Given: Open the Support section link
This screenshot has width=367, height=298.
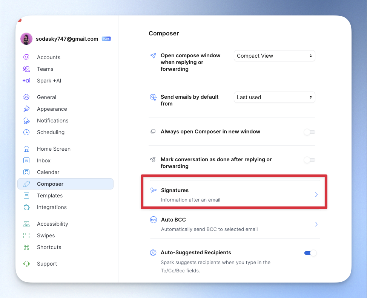Looking at the screenshot, I should 47,264.
